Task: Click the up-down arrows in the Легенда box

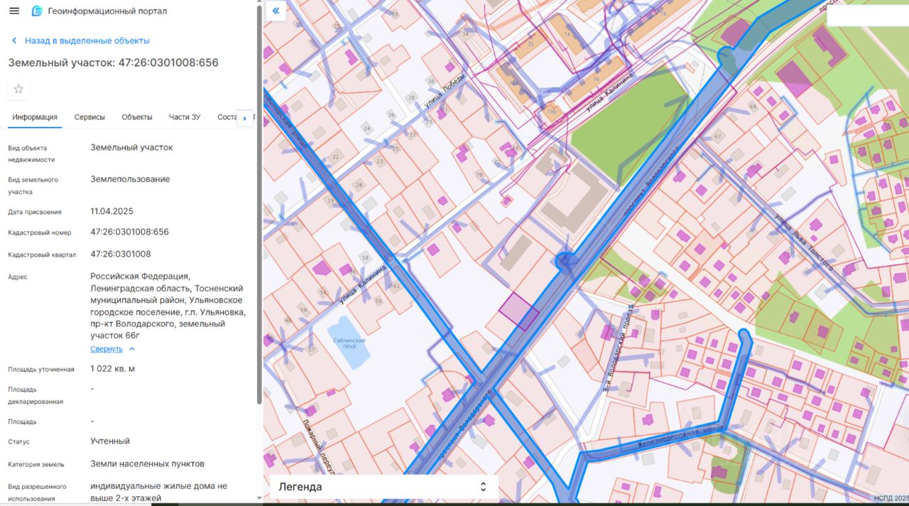Action: pyautogui.click(x=483, y=487)
